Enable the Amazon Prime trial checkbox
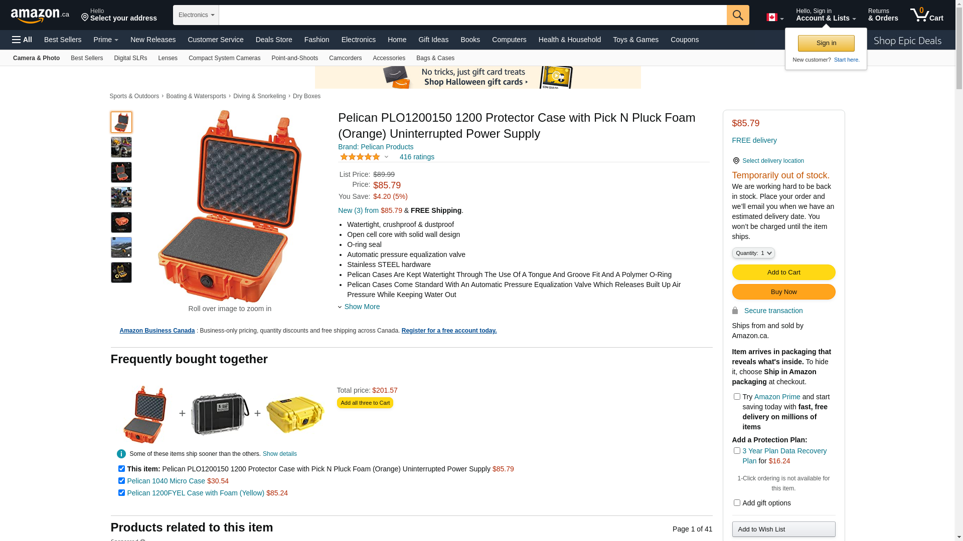 tap(737, 397)
